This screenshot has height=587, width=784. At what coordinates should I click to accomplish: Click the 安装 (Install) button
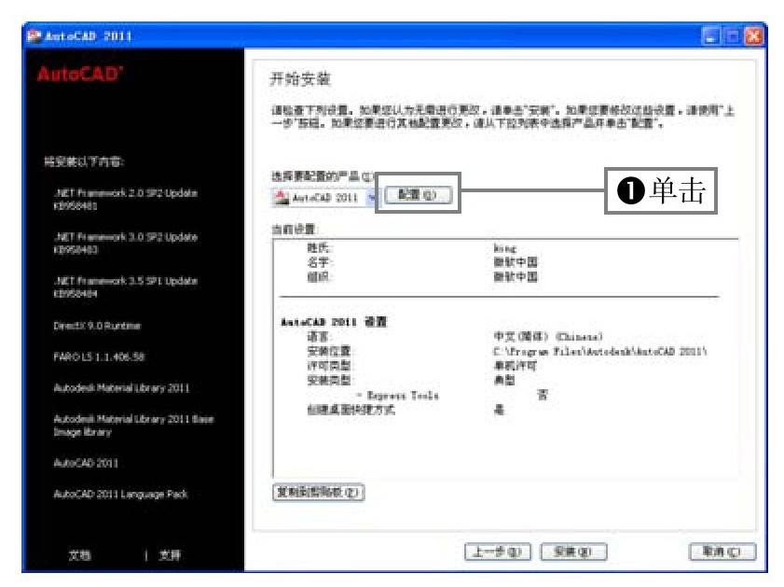coord(573,552)
